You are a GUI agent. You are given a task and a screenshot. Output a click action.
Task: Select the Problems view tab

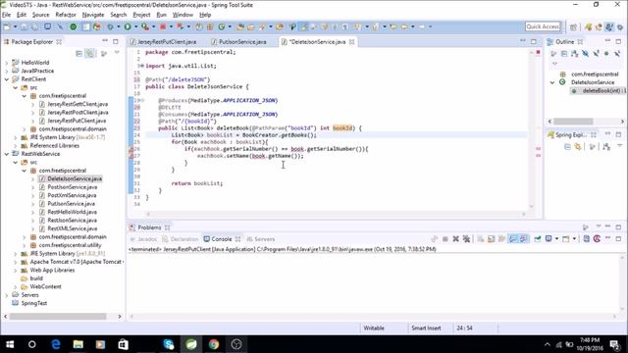pos(149,227)
